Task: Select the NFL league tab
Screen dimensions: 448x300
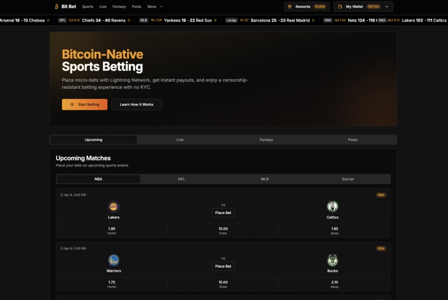Action: 181,179
